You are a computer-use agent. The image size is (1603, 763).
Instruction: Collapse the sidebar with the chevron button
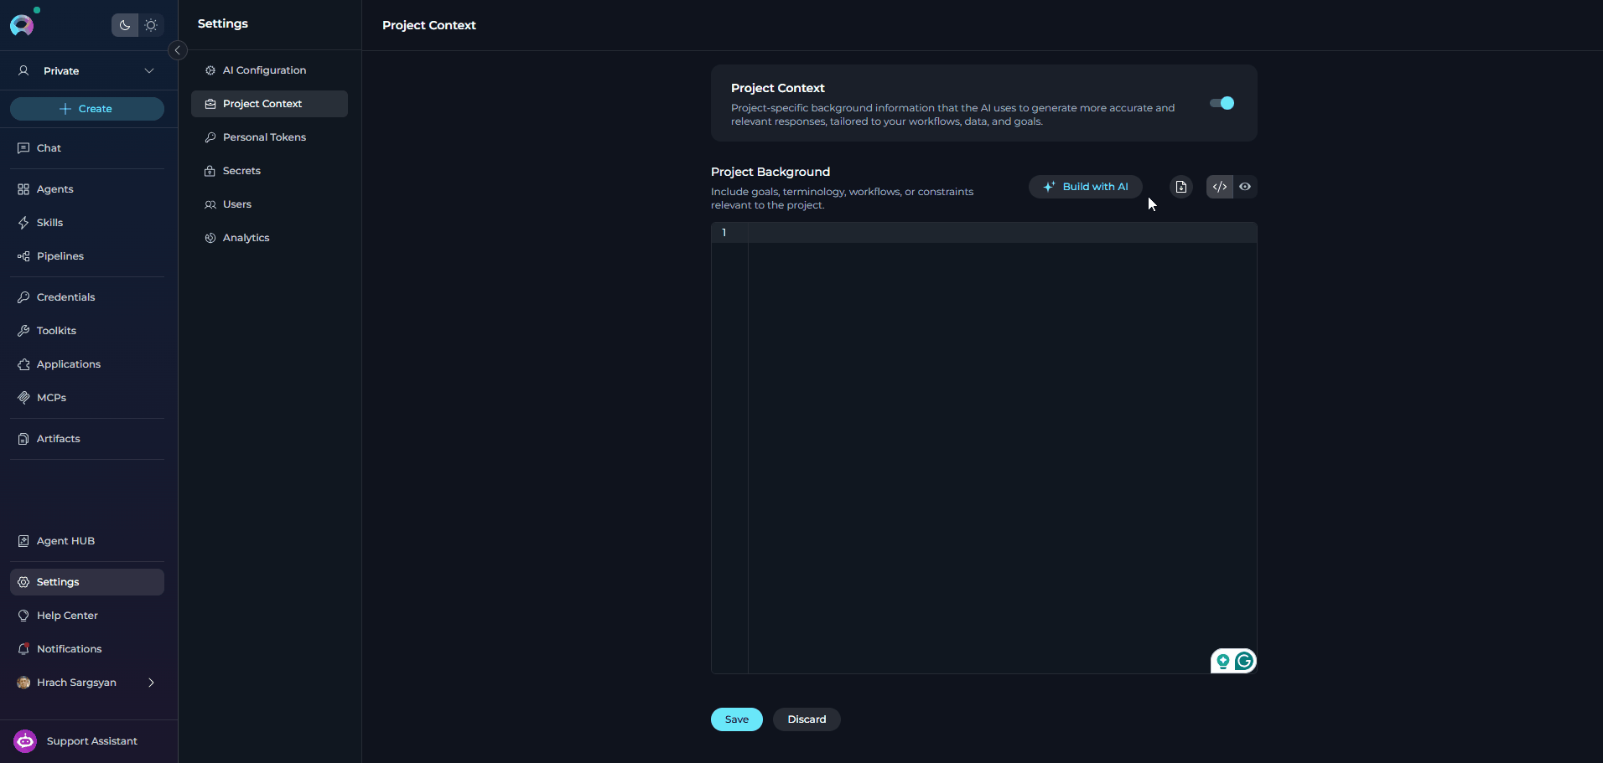(x=178, y=50)
